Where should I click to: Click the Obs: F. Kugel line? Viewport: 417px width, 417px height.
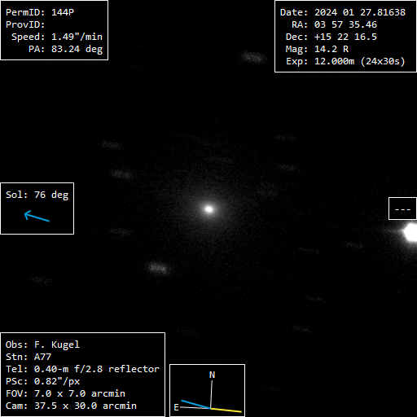tap(42, 345)
